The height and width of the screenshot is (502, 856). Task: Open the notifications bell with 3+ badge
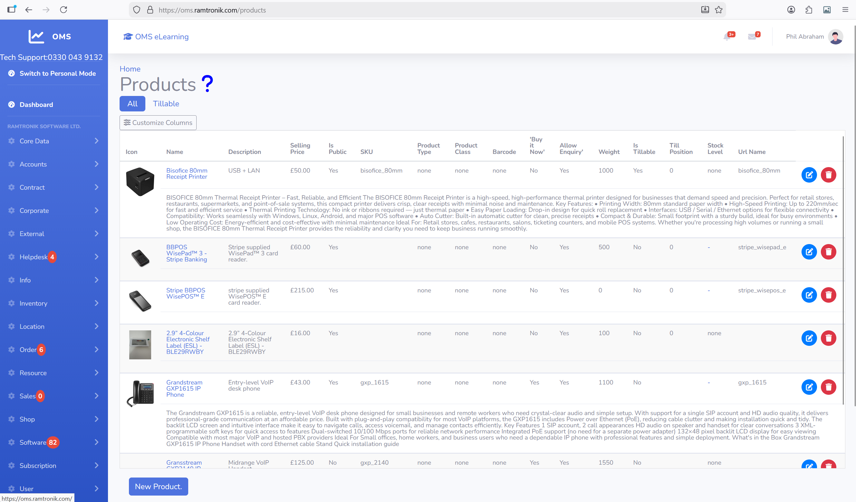727,36
